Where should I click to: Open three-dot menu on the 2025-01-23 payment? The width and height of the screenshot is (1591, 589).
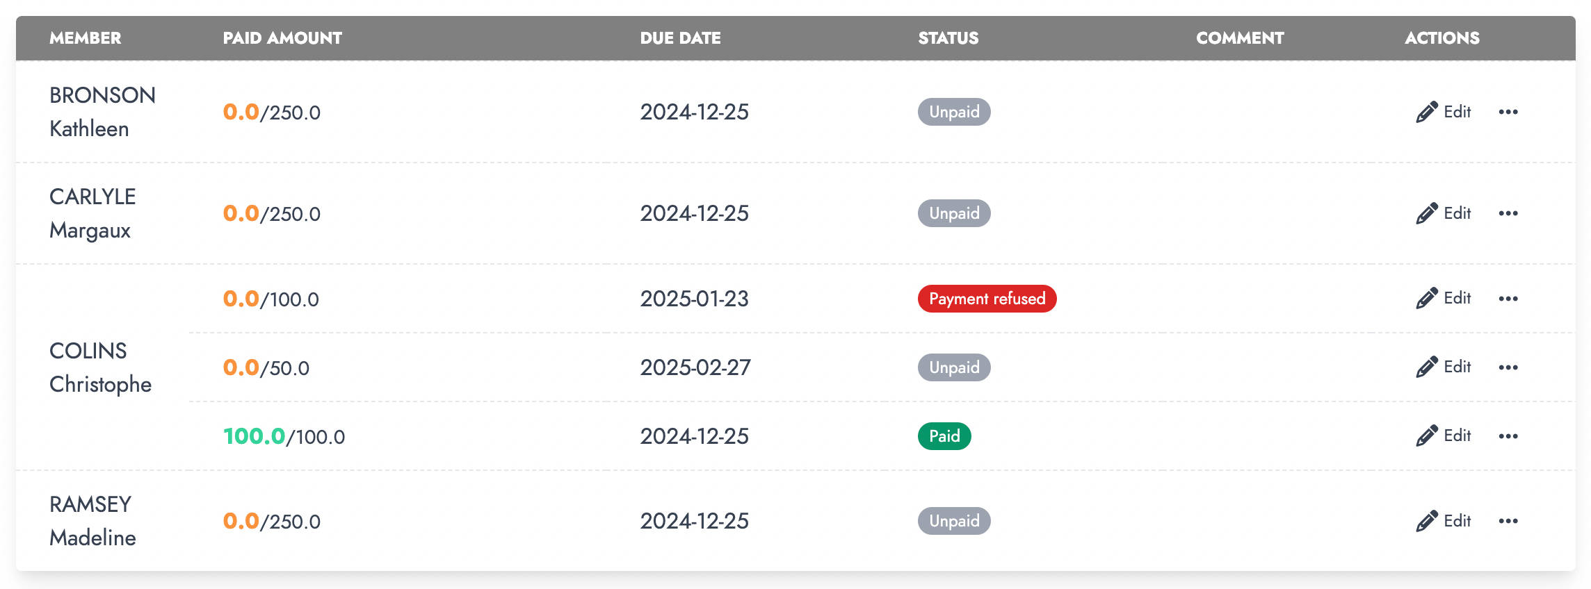(1508, 299)
